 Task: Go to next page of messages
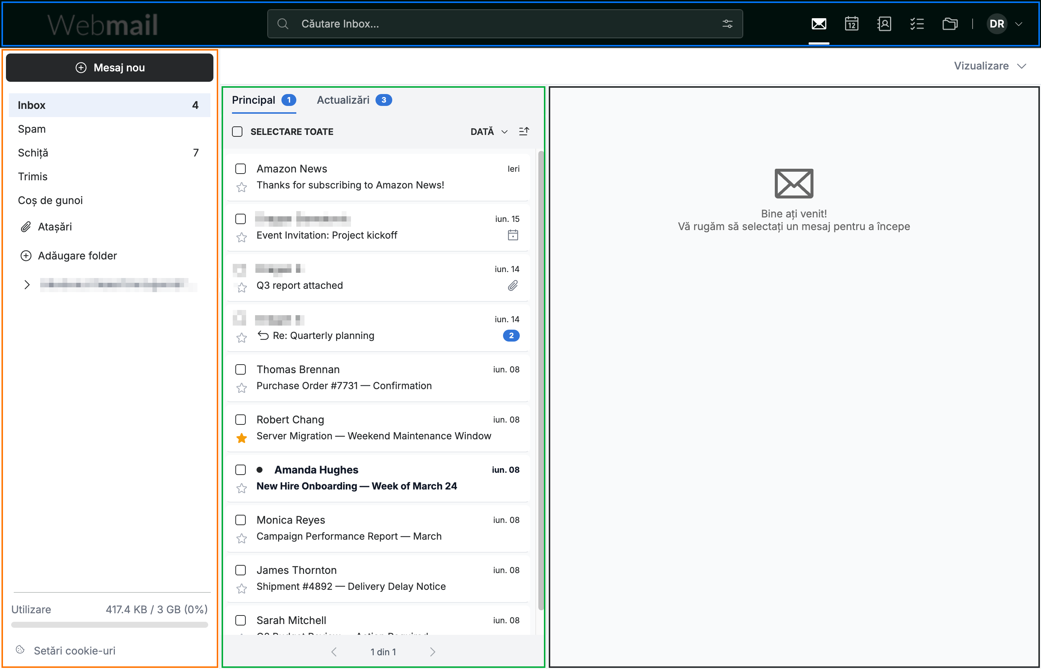pyautogui.click(x=432, y=652)
